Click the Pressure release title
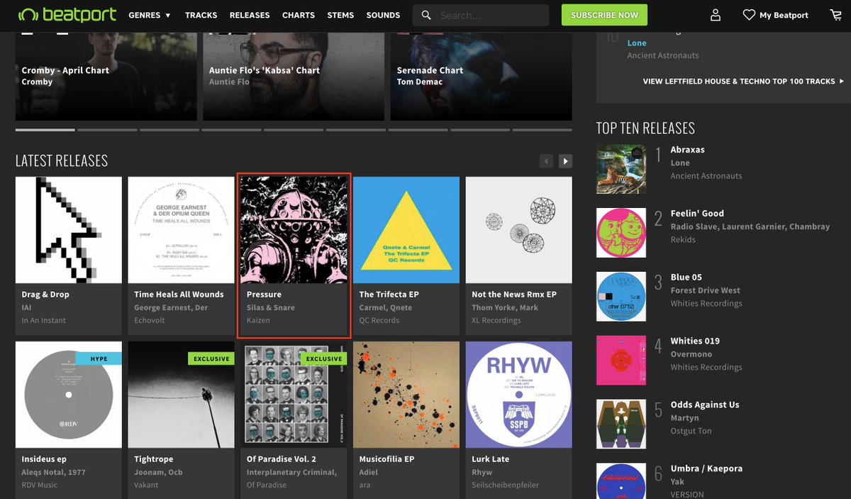The height and width of the screenshot is (499, 851). coord(264,294)
